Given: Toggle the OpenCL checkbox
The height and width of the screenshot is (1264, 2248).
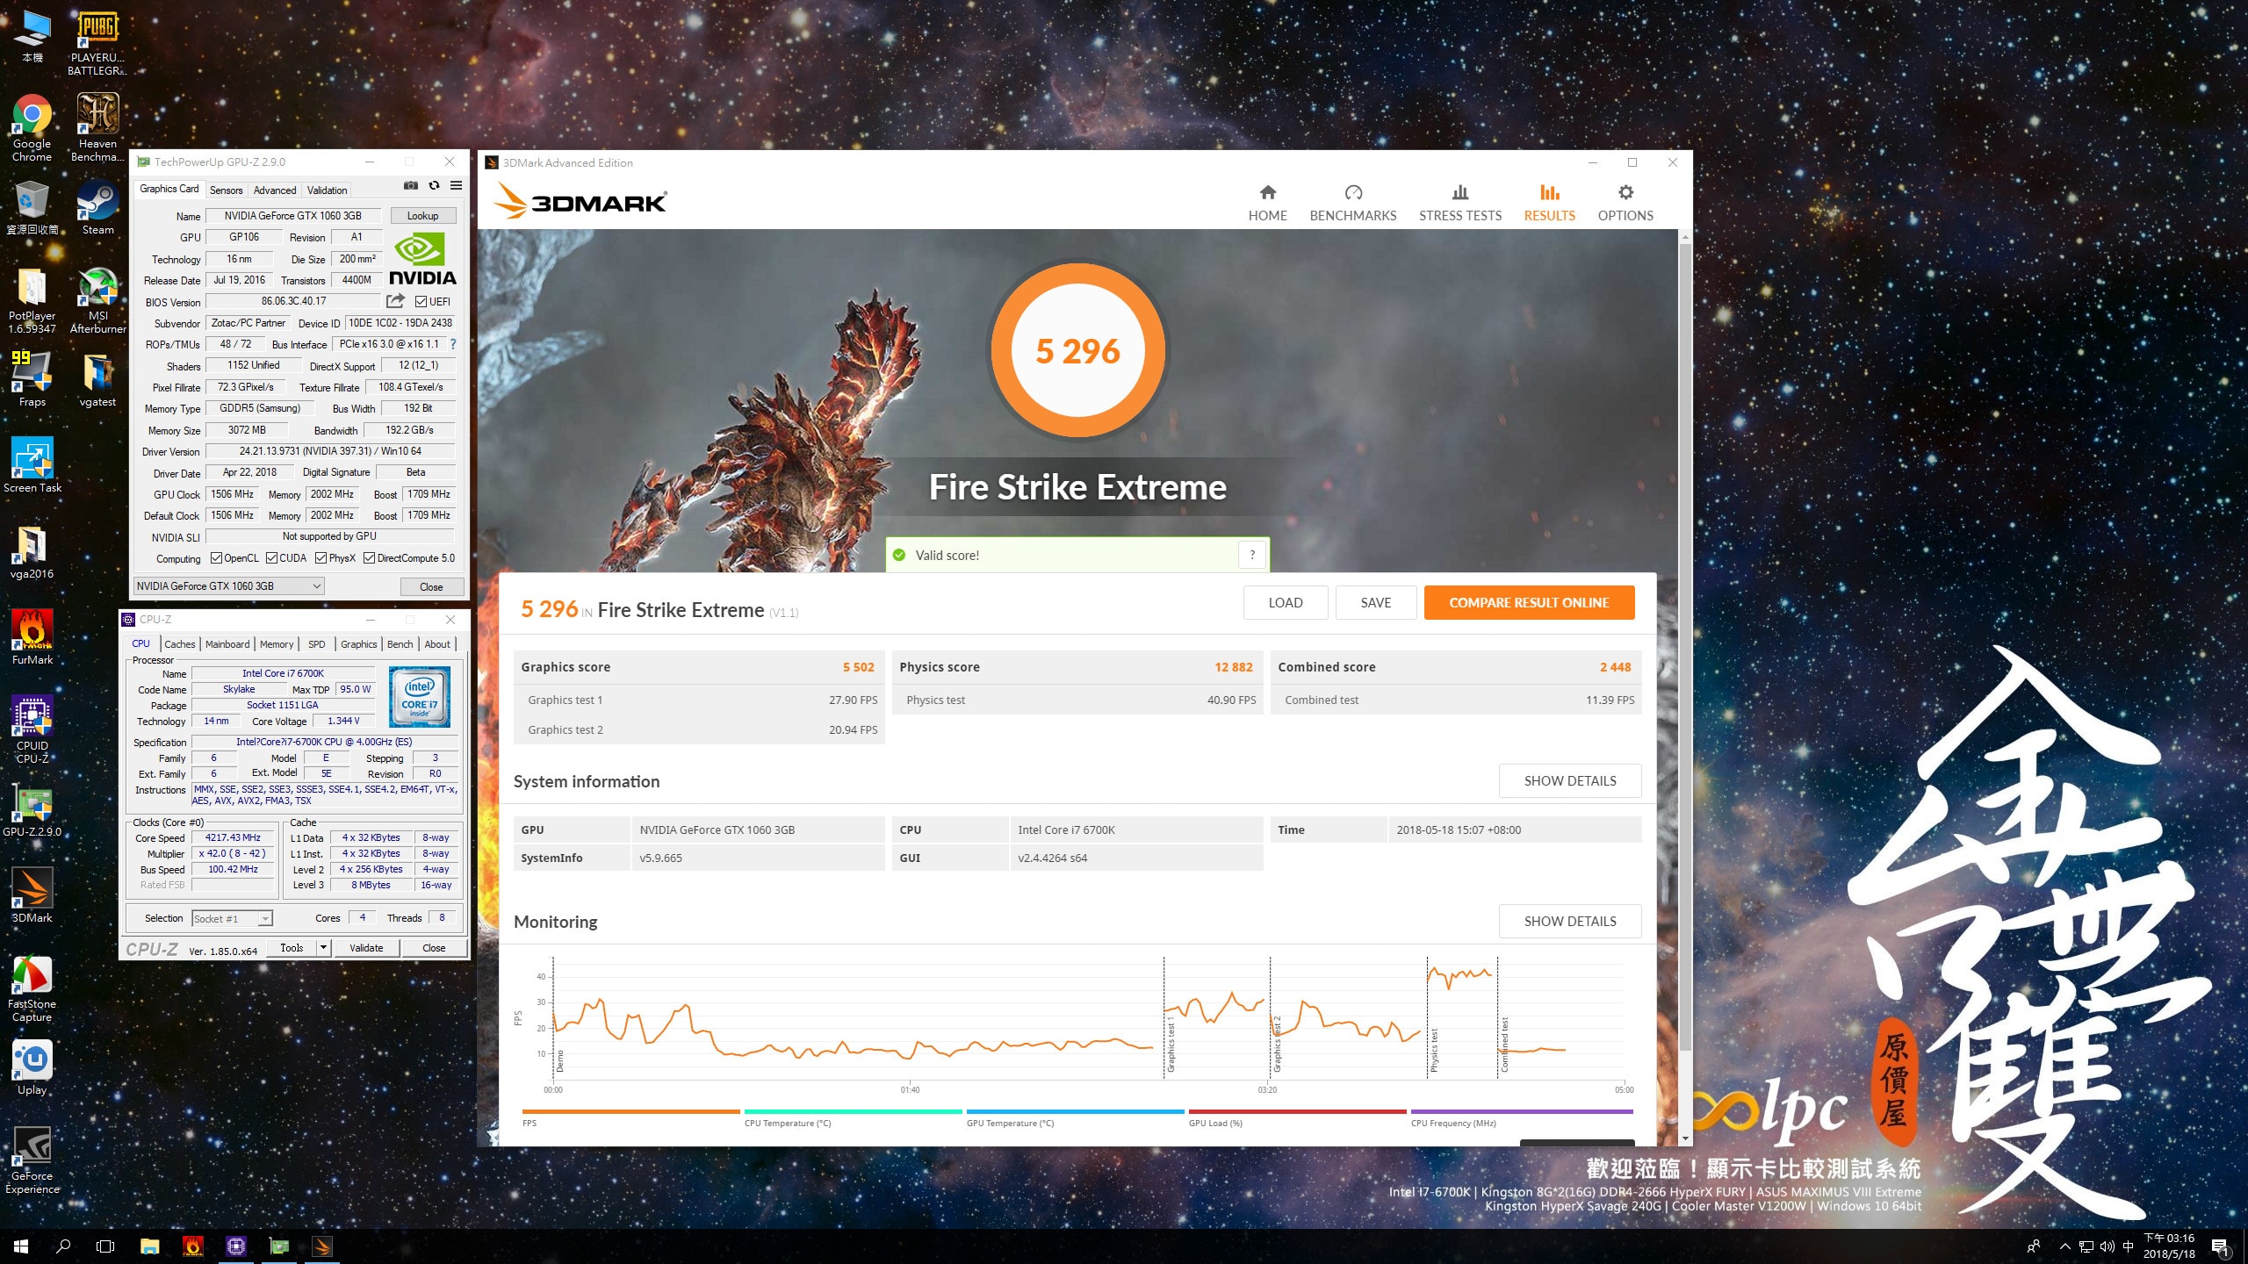Looking at the screenshot, I should coord(216,558).
